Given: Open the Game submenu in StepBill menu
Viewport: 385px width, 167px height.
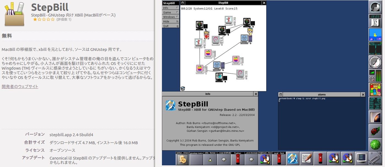Looking at the screenshot, I should [x=171, y=12].
